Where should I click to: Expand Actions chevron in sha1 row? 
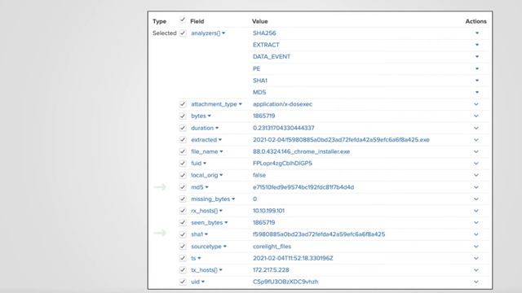coord(476,234)
